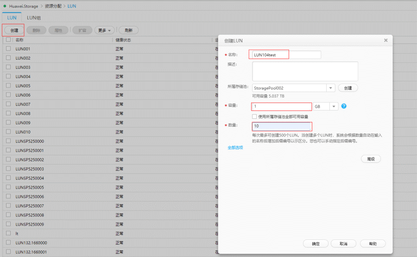
Task: Select the LUN tab
Action: pyautogui.click(x=12, y=17)
